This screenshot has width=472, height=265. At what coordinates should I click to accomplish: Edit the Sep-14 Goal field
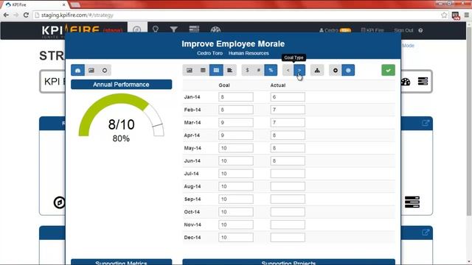point(236,199)
